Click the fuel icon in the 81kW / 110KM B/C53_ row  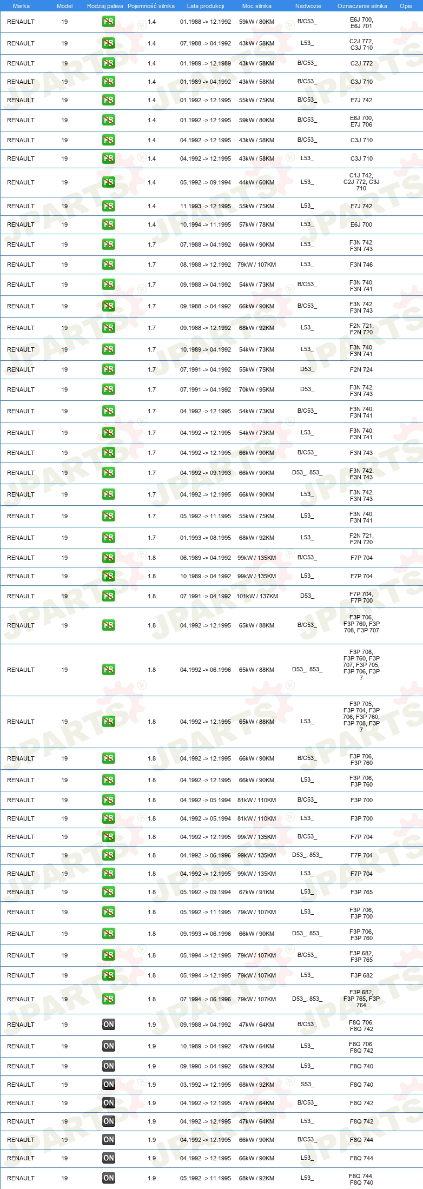(108, 800)
